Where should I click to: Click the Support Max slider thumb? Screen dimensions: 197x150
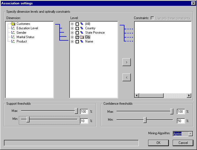coord(76,111)
